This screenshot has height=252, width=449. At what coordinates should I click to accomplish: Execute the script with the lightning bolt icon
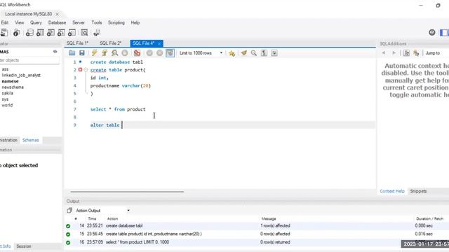94,53
